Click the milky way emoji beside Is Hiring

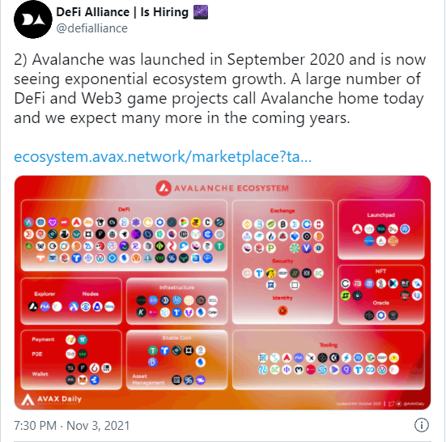pyautogui.click(x=201, y=12)
